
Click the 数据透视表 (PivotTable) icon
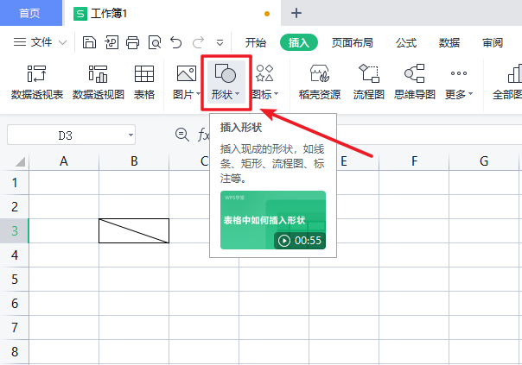(x=36, y=75)
